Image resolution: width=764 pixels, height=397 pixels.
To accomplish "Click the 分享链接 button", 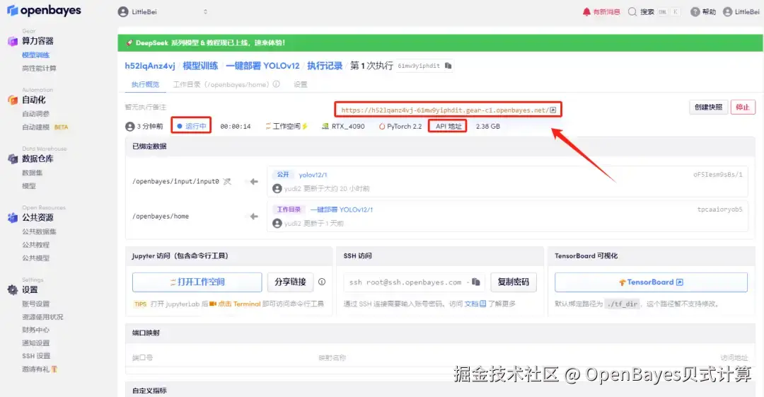I will click(290, 282).
